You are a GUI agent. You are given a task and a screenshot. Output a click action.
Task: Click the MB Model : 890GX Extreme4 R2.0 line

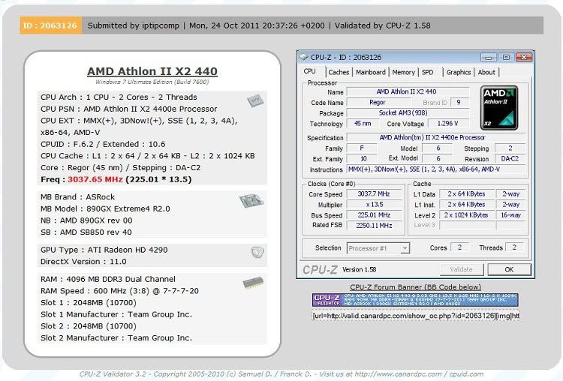click(105, 208)
